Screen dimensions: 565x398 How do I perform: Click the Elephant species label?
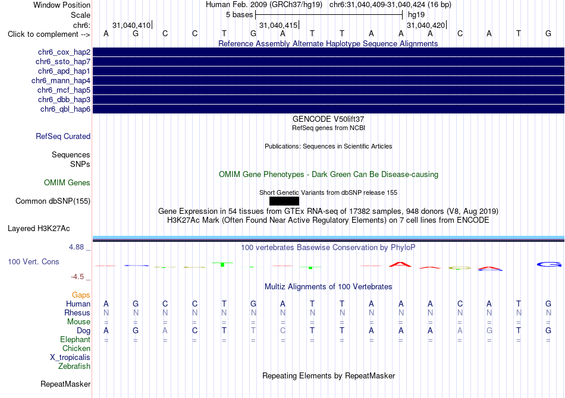[76, 340]
